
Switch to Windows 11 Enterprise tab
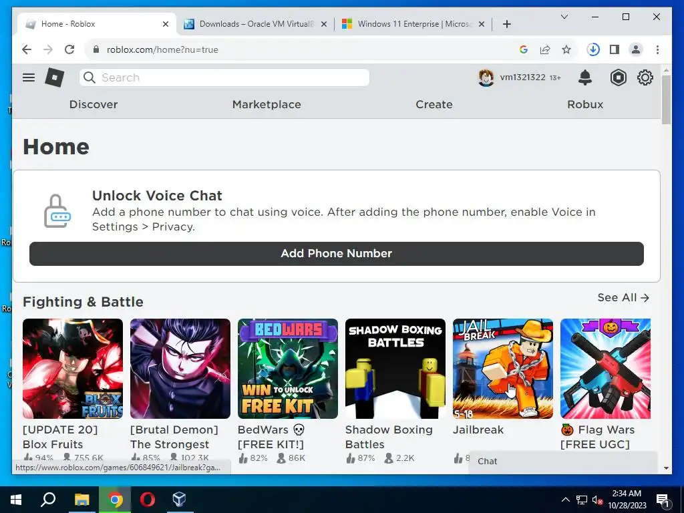pyautogui.click(x=413, y=24)
